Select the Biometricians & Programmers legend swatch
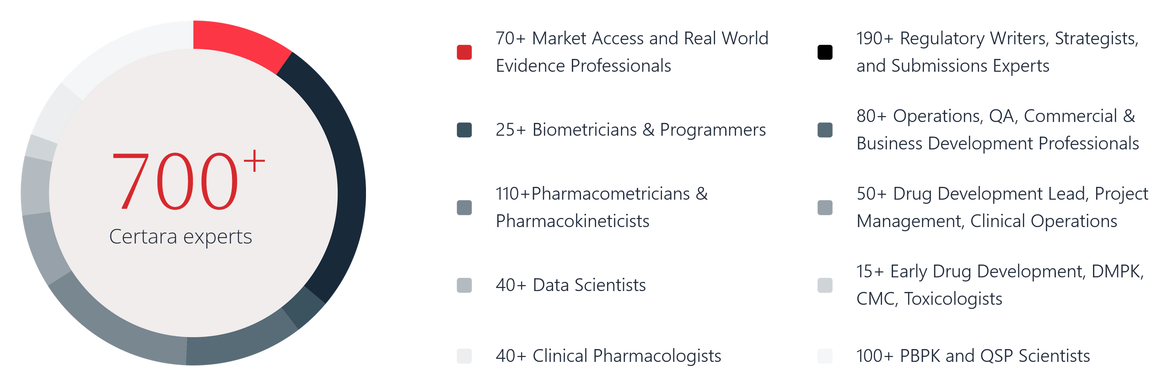Image resolution: width=1162 pixels, height=387 pixels. [464, 130]
